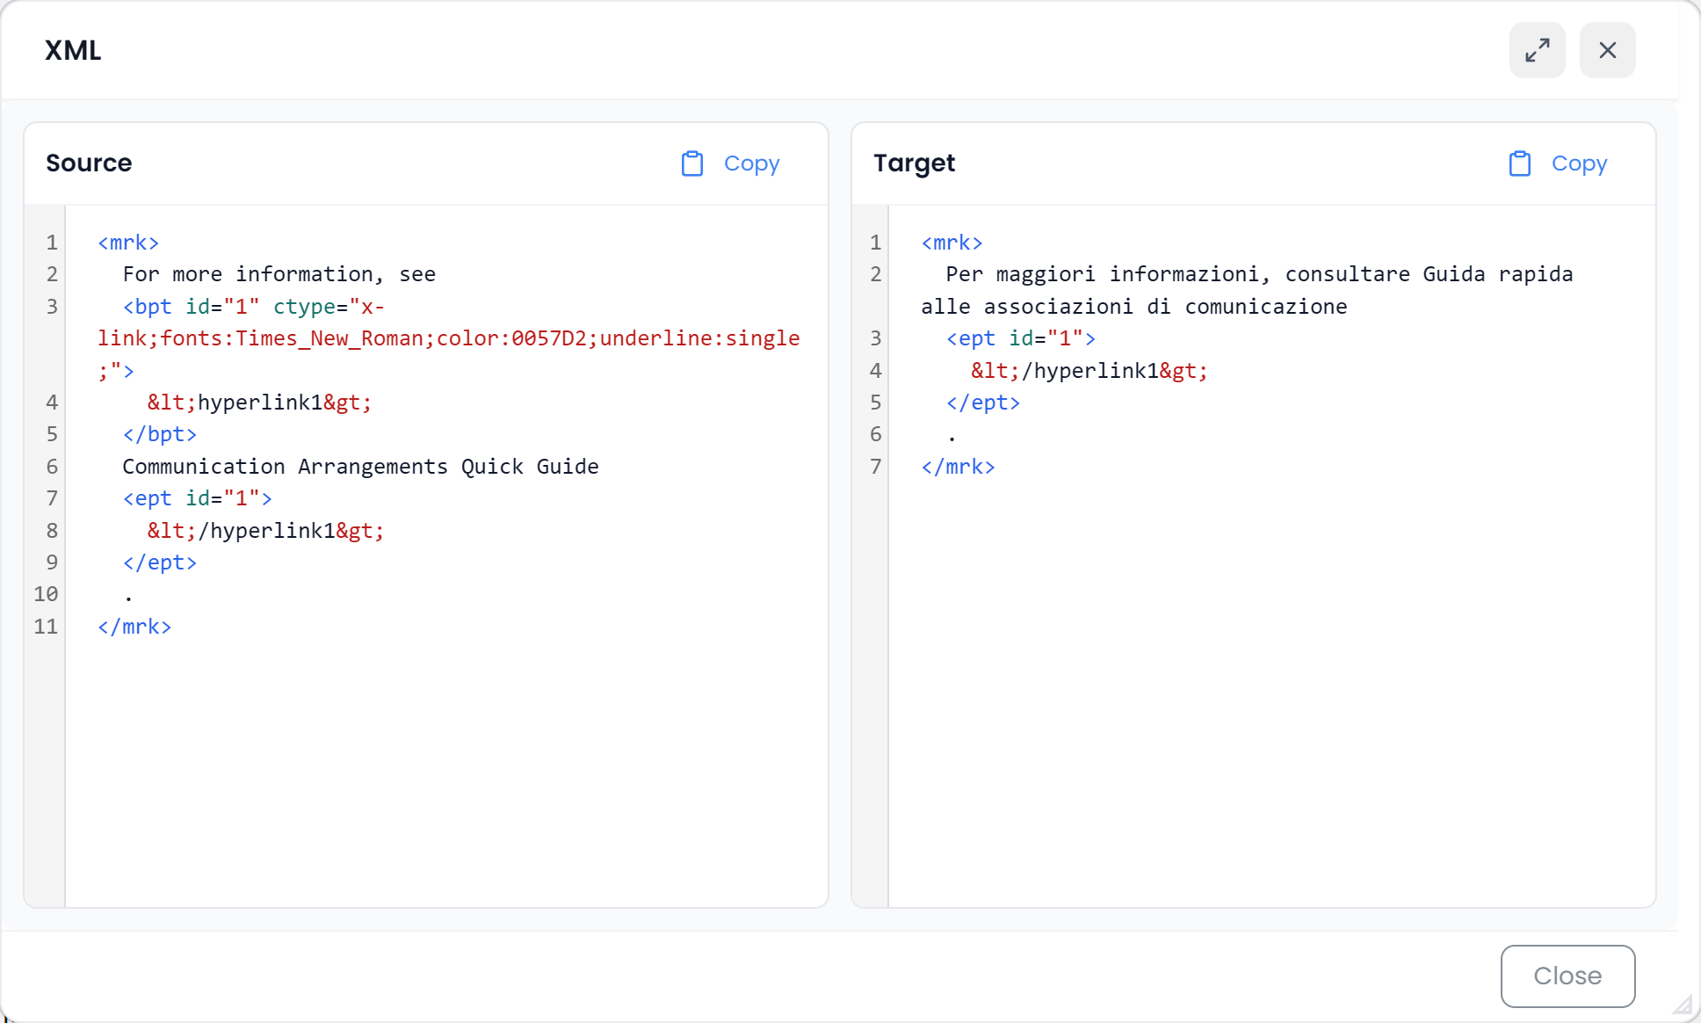Click the Source panel header label

click(89, 163)
